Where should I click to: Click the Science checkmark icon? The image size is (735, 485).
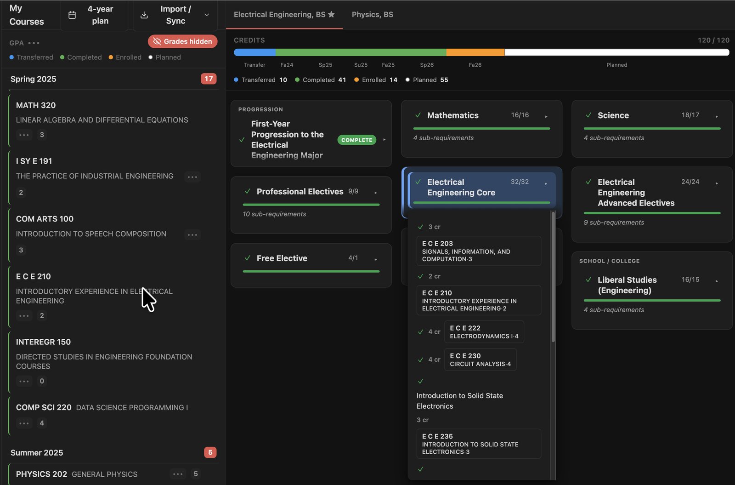click(x=588, y=115)
